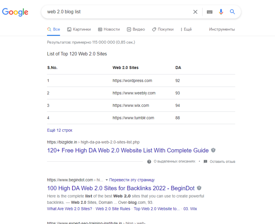Start voice search with the microphone icon
Screen dimensions: 275x224
[221, 12]
